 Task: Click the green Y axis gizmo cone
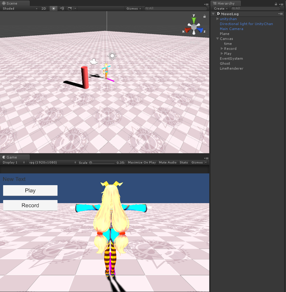(194, 20)
